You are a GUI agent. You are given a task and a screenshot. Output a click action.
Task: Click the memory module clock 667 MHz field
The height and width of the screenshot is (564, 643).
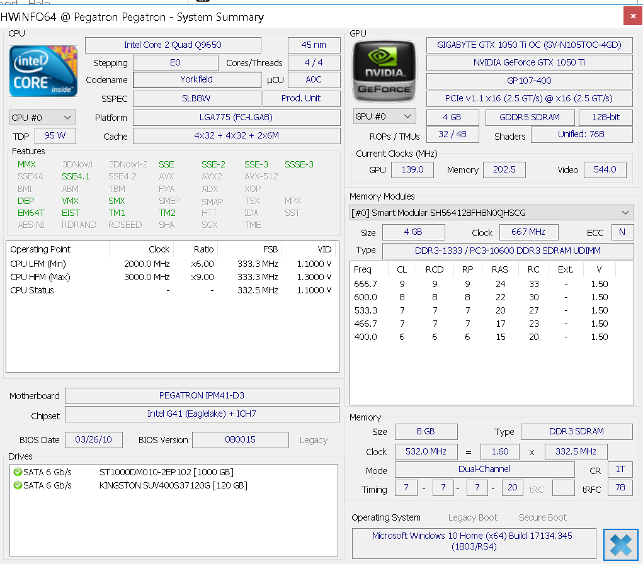point(528,232)
